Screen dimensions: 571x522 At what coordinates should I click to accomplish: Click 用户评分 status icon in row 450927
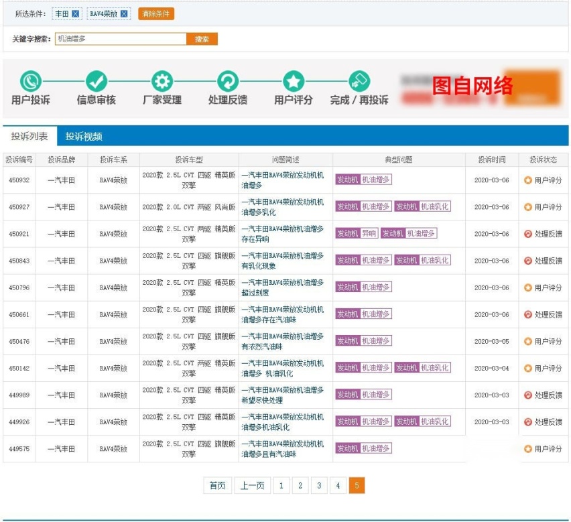(x=527, y=207)
